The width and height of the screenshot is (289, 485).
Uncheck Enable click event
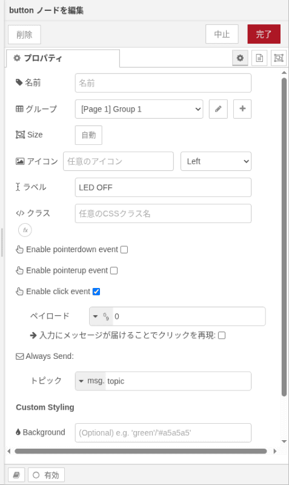[96, 292]
